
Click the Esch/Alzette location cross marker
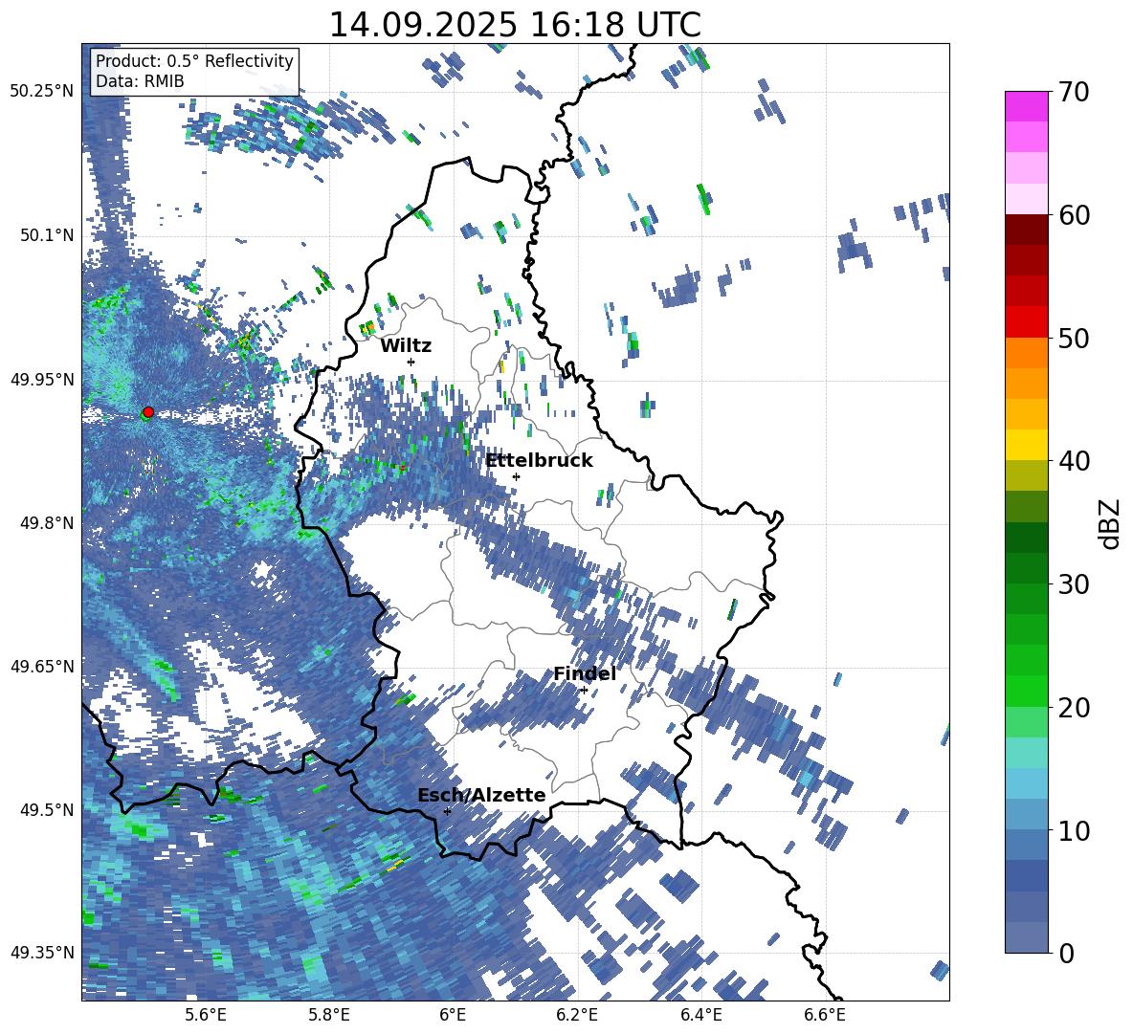pyautogui.click(x=447, y=811)
